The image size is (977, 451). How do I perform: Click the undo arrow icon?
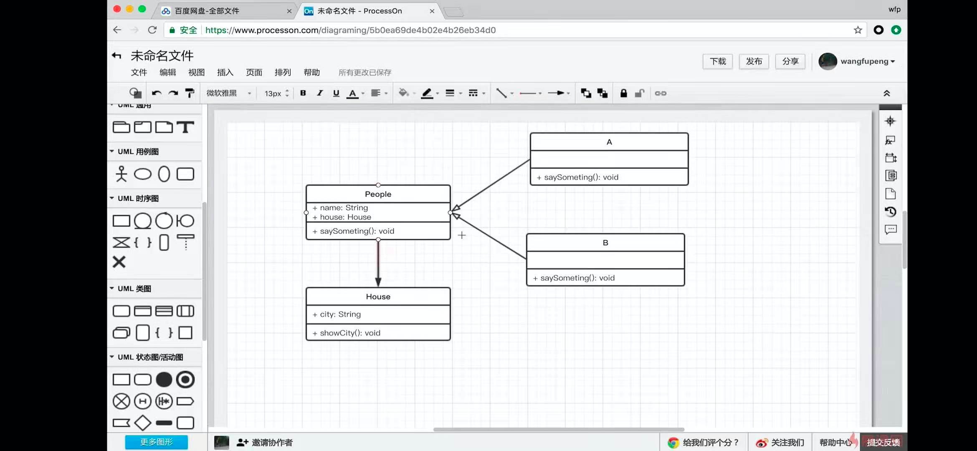(157, 93)
